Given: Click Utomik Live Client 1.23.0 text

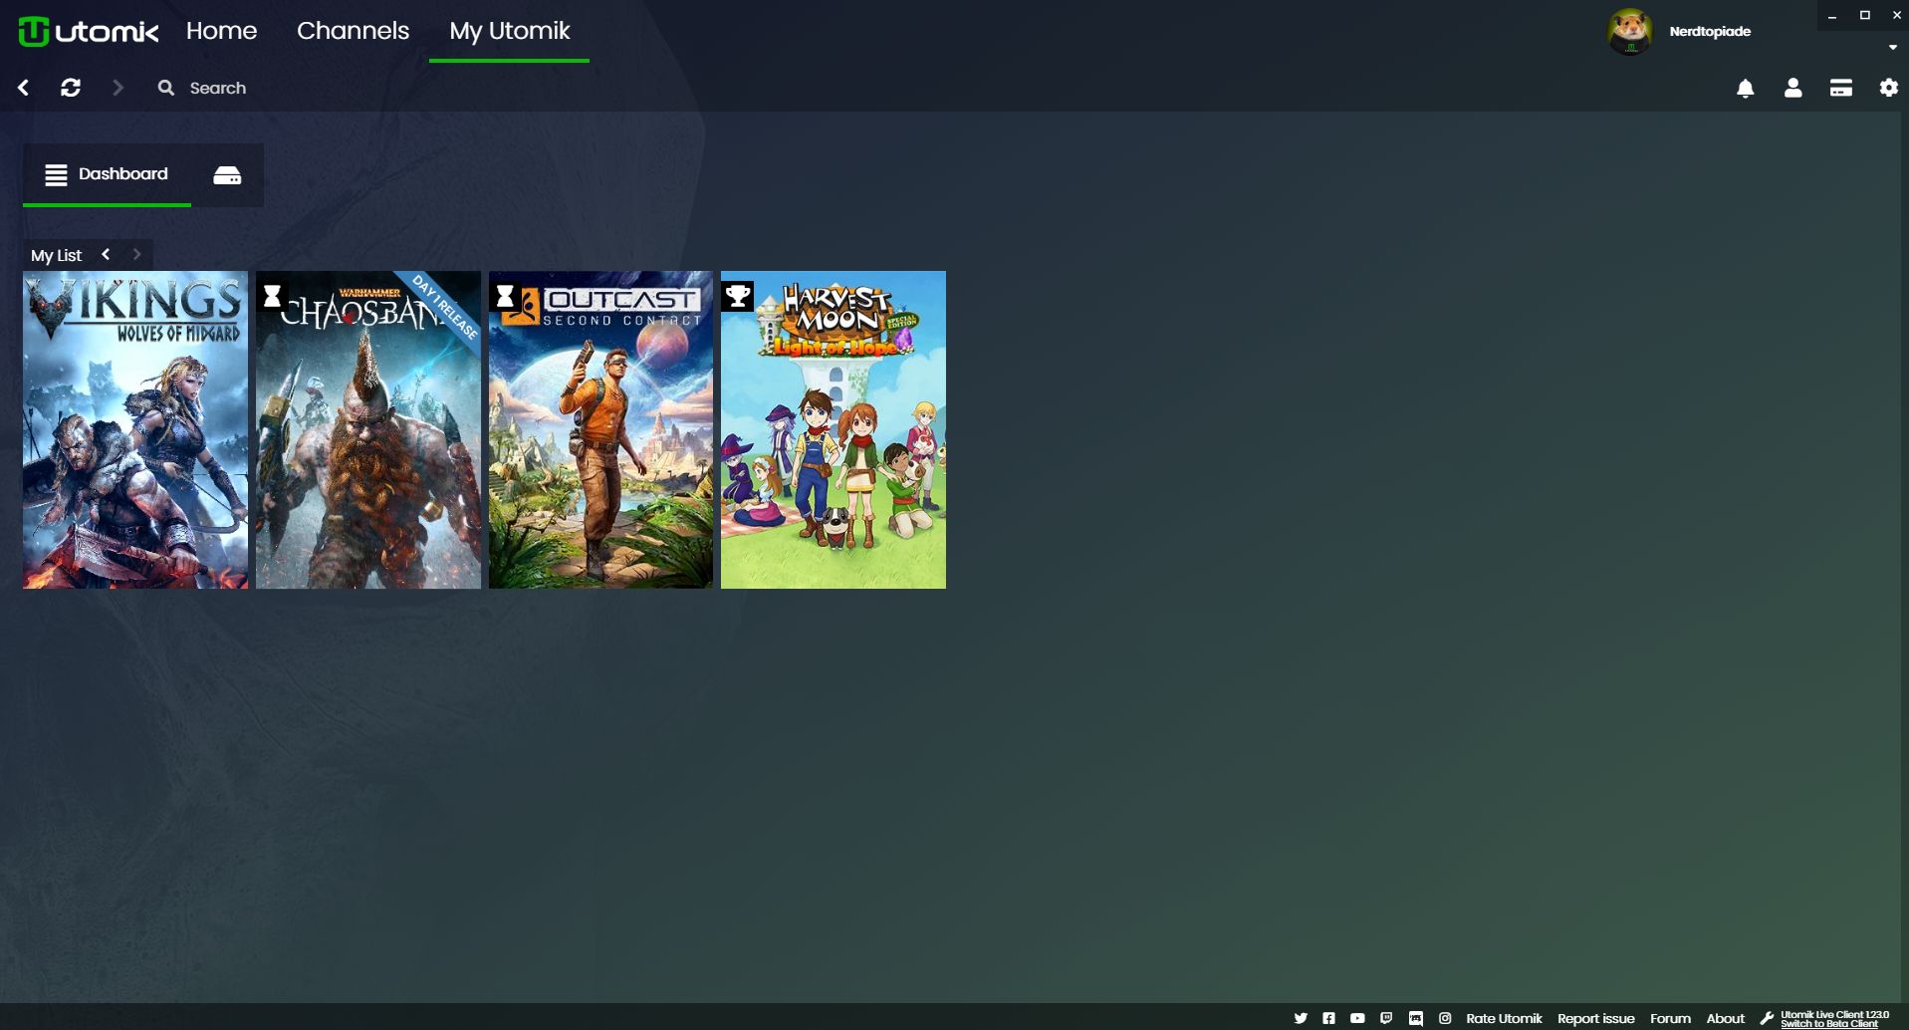Looking at the screenshot, I should point(1834,1014).
